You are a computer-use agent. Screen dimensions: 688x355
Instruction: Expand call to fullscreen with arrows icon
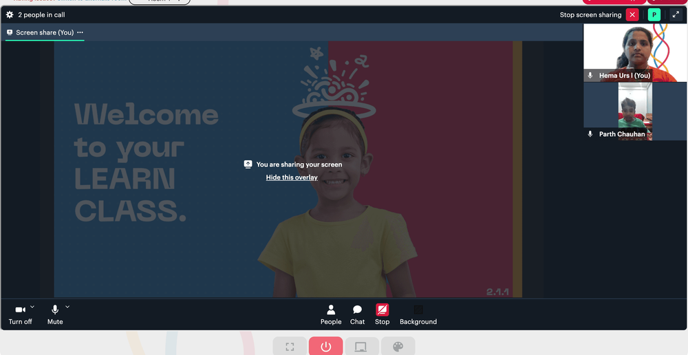676,14
